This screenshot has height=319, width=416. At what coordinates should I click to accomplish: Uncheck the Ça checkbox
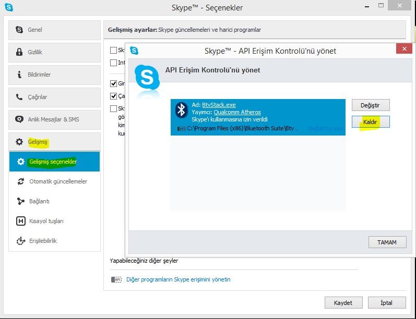114,96
